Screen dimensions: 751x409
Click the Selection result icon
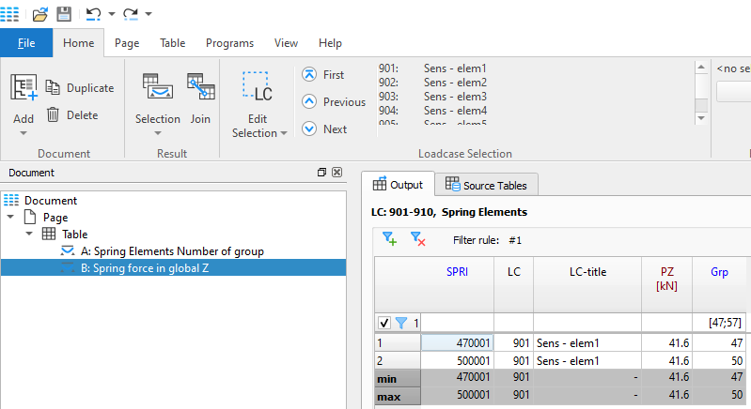[158, 86]
